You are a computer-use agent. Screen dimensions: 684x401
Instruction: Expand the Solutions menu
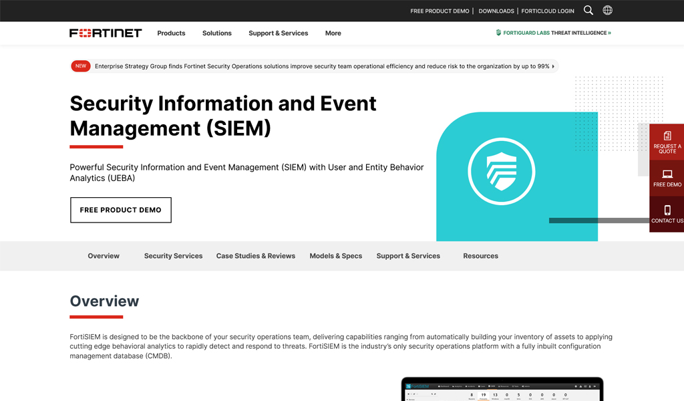(217, 33)
